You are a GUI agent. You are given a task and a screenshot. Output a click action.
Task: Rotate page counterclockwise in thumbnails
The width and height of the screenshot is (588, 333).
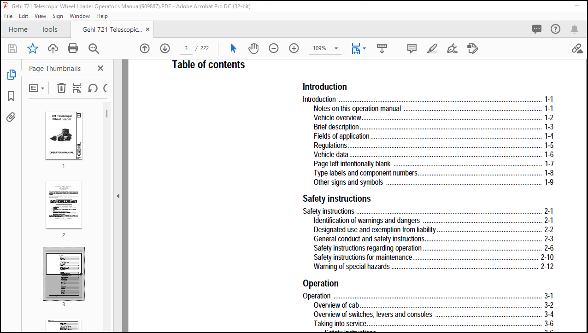(93, 88)
